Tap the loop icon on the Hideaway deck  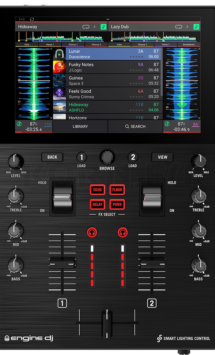coord(86,27)
